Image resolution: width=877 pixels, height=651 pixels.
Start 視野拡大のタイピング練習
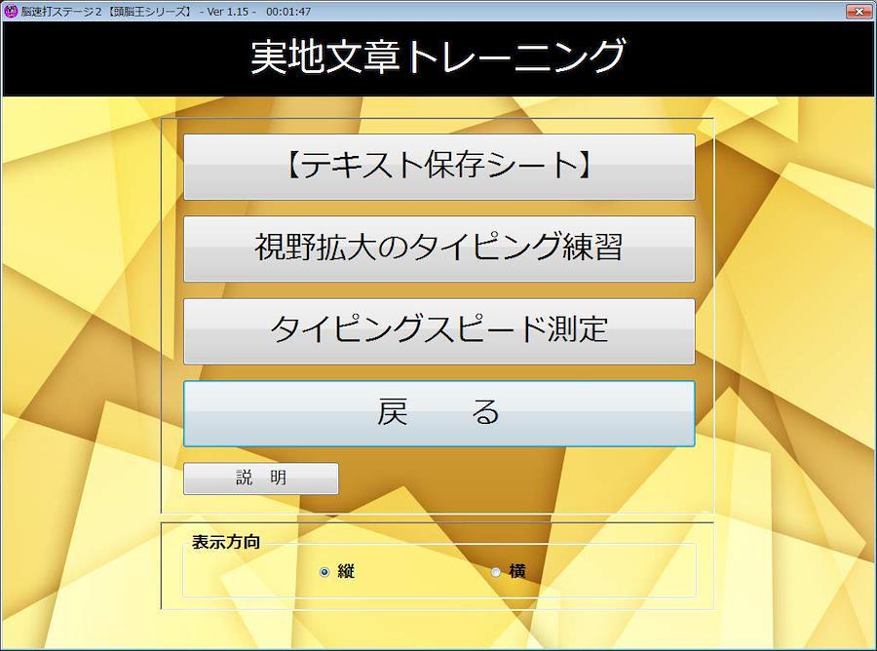[438, 249]
